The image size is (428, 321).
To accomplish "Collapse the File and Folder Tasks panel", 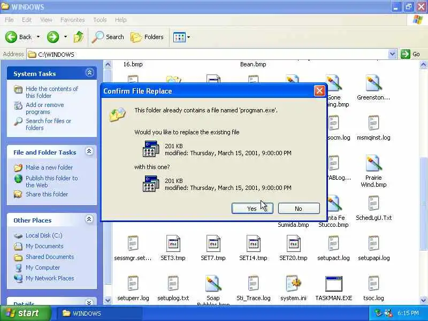I will (89, 151).
